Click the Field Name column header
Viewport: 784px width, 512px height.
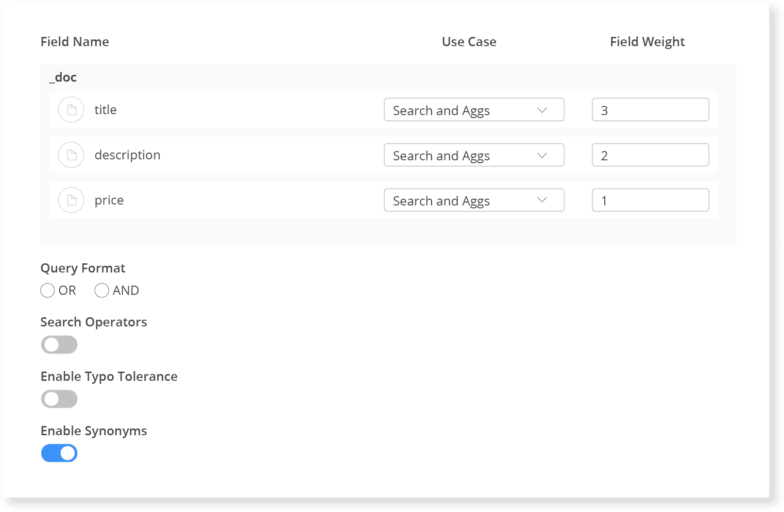click(75, 42)
